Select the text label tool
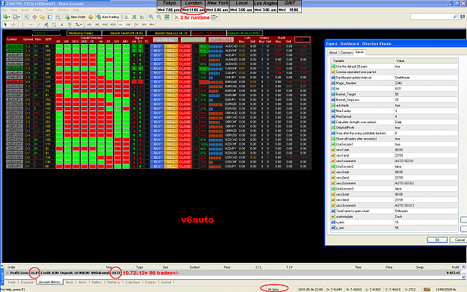The height and width of the screenshot is (292, 467). tap(69, 25)
